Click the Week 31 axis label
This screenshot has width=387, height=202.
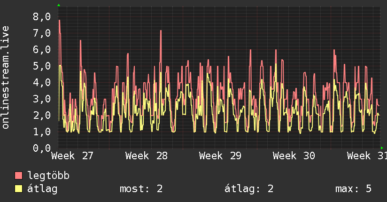[367, 156]
